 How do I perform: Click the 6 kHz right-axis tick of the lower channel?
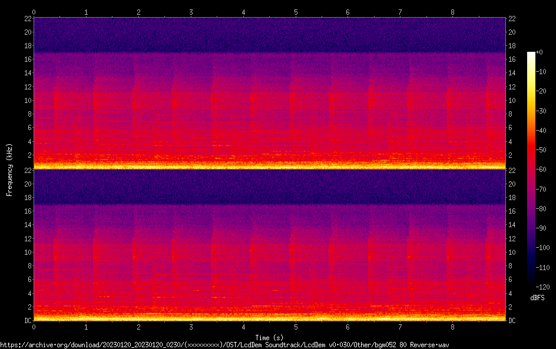click(511, 280)
